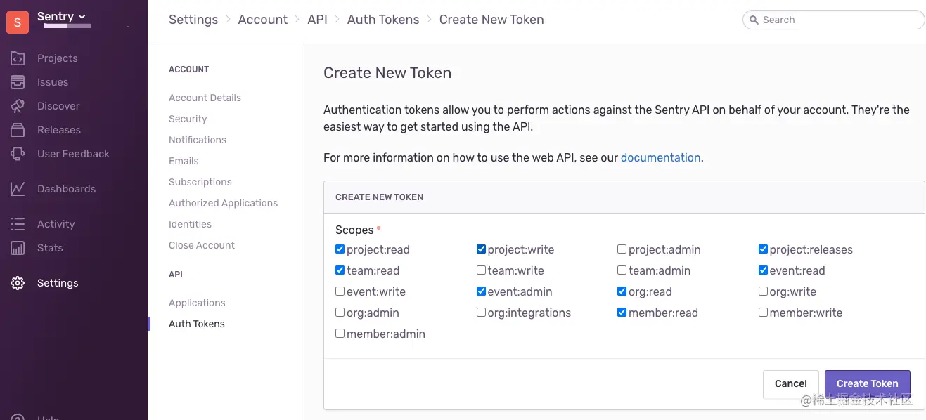
Task: Open Auth Tokens in the breadcrumb
Action: coord(383,20)
